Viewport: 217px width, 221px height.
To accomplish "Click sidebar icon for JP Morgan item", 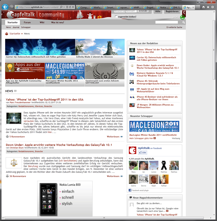I will pyautogui.click(x=132, y=105).
